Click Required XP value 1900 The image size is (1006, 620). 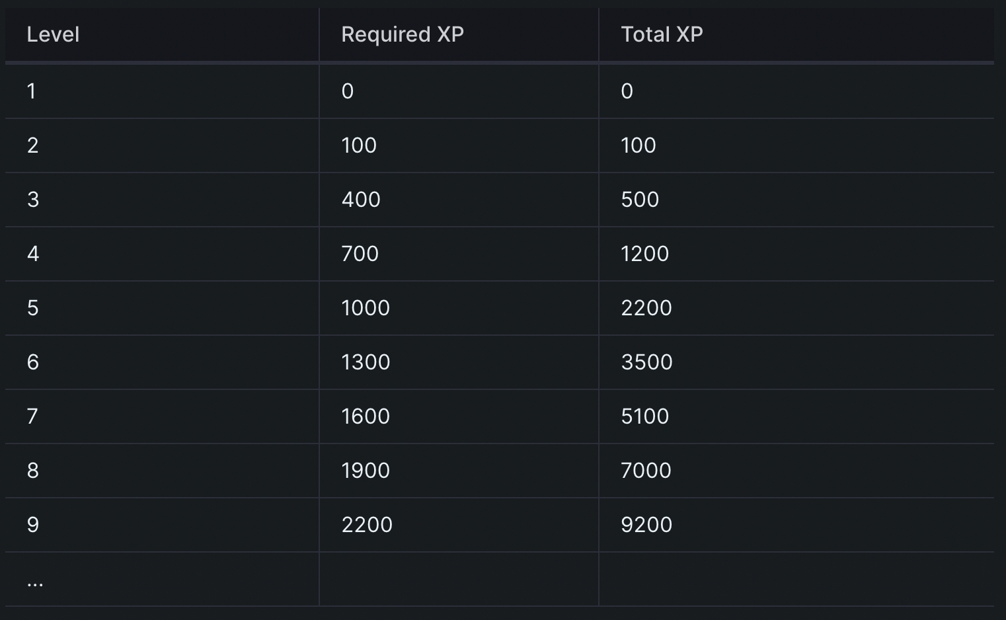(366, 471)
